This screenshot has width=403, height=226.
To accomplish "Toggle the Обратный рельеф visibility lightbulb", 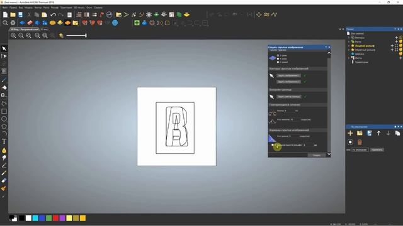I will point(401,50).
